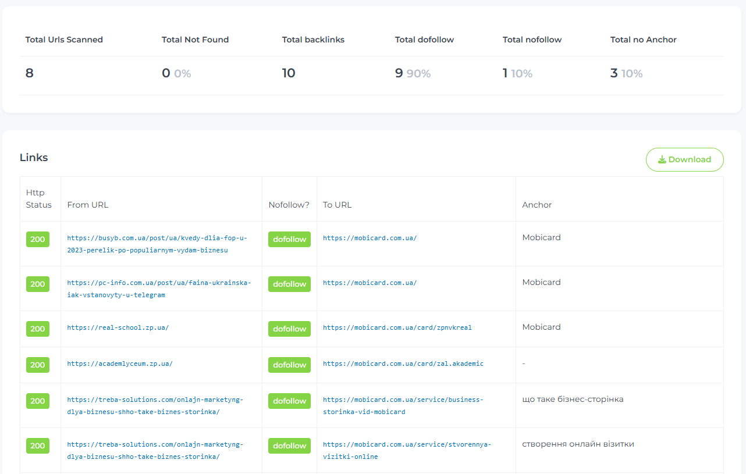
Task: Click the Total backlinks value 10
Action: point(289,73)
